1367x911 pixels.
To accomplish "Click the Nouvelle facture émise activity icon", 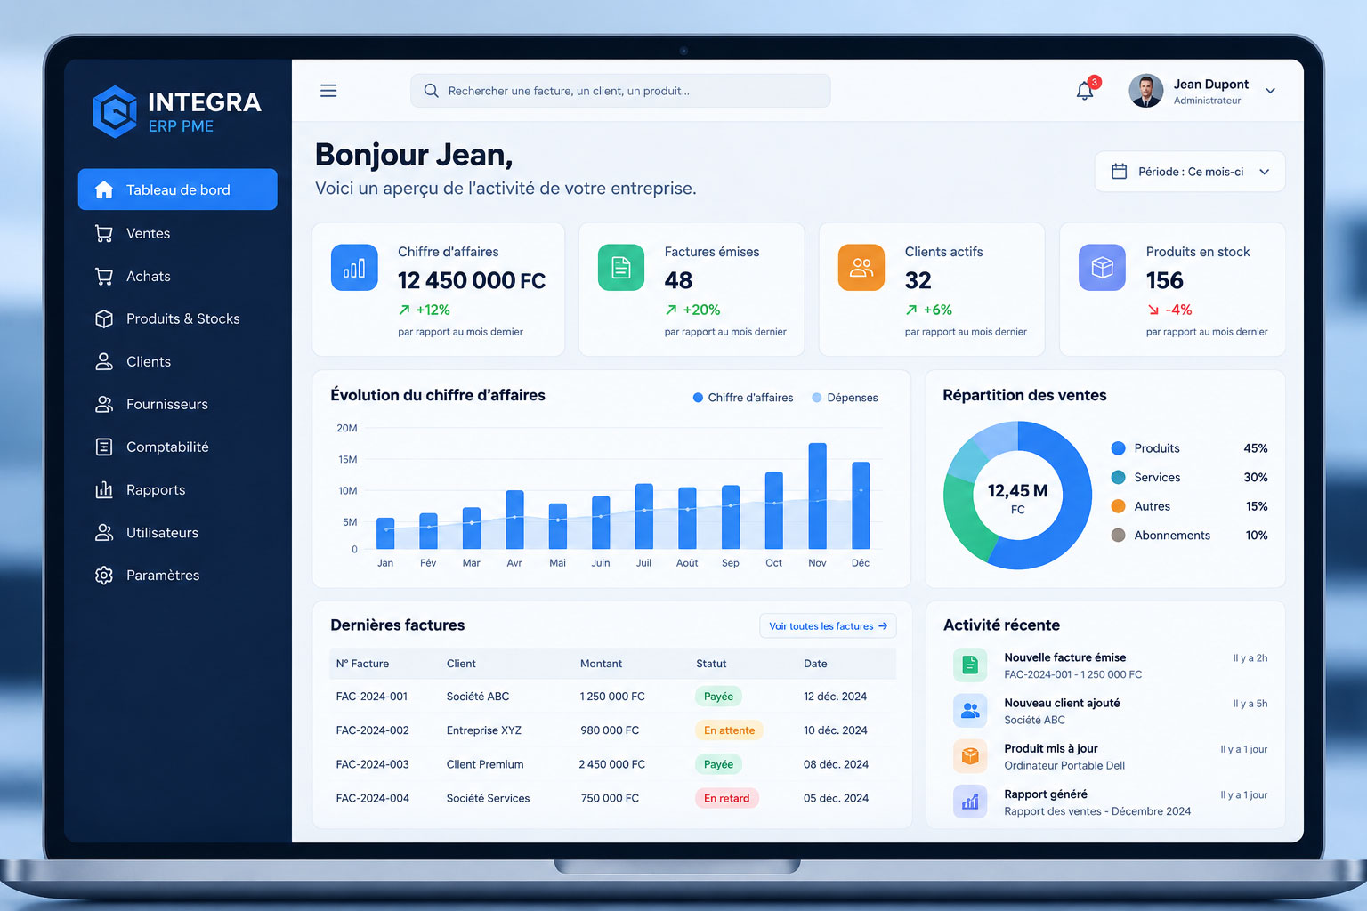I will [x=970, y=665].
